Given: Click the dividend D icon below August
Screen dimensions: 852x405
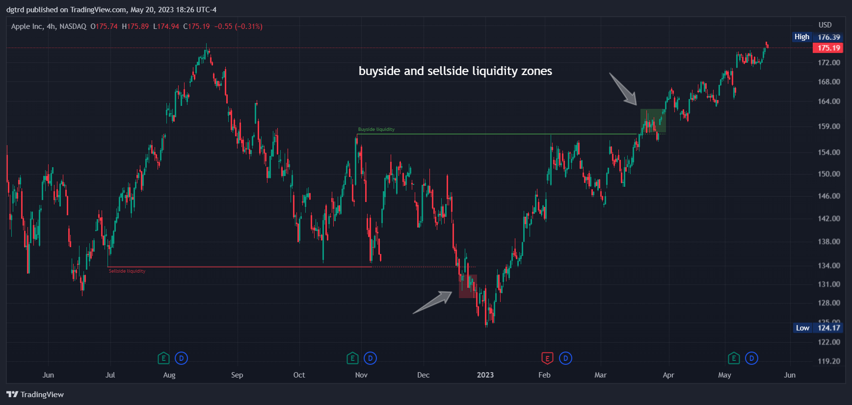Looking at the screenshot, I should click(x=181, y=358).
